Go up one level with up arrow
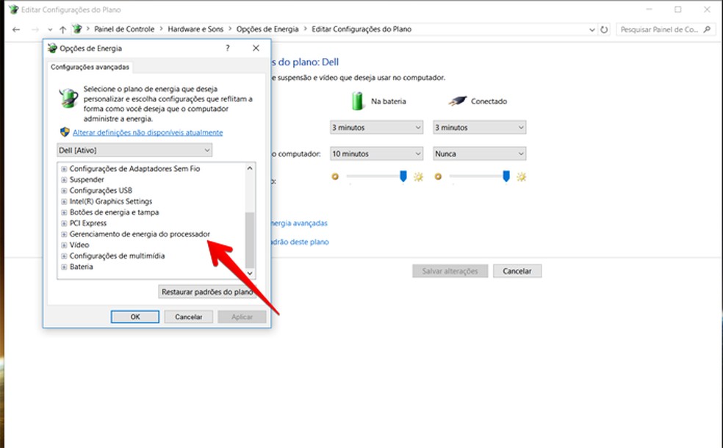The image size is (723, 448). pyautogui.click(x=62, y=29)
